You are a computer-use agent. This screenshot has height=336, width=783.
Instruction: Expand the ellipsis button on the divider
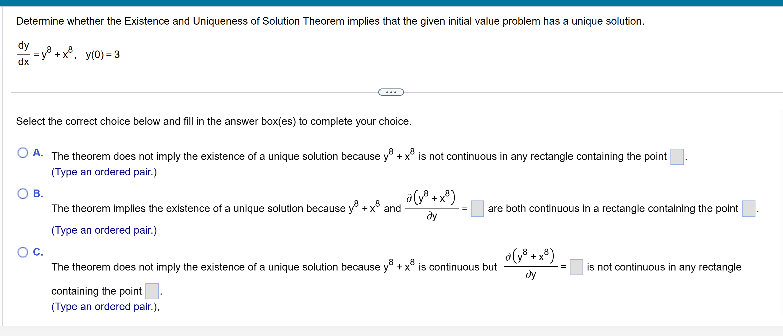click(x=391, y=92)
